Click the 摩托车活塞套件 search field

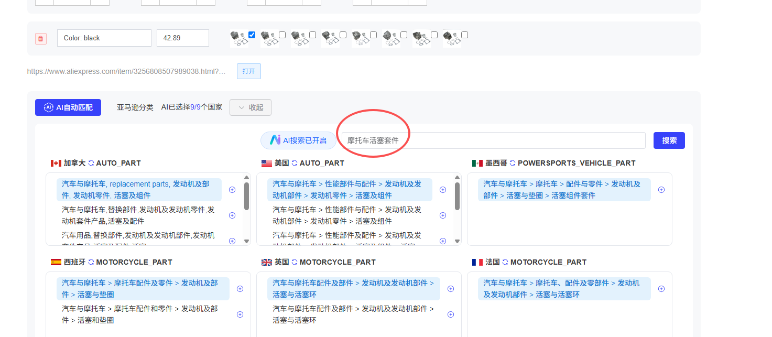(x=493, y=140)
